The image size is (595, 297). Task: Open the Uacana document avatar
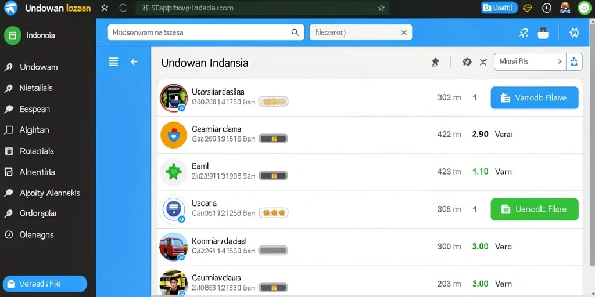click(174, 209)
